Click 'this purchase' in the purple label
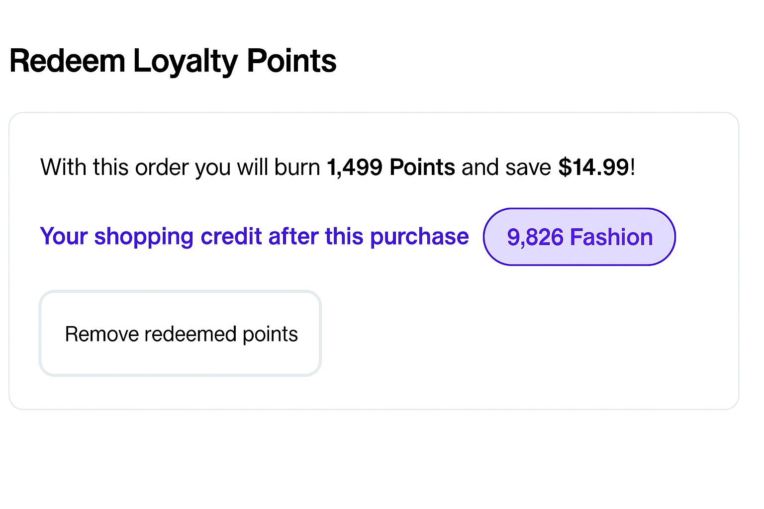 point(396,237)
